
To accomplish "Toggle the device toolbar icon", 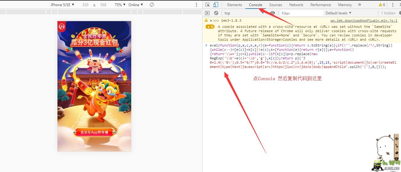I will pos(216,5).
